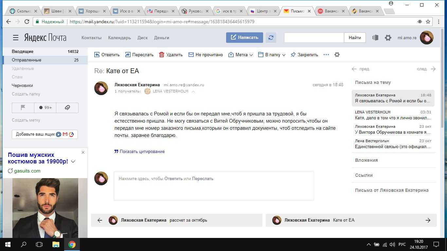Click the Forward message icon
Viewport: 447px width, 251px height.
click(x=128, y=55)
